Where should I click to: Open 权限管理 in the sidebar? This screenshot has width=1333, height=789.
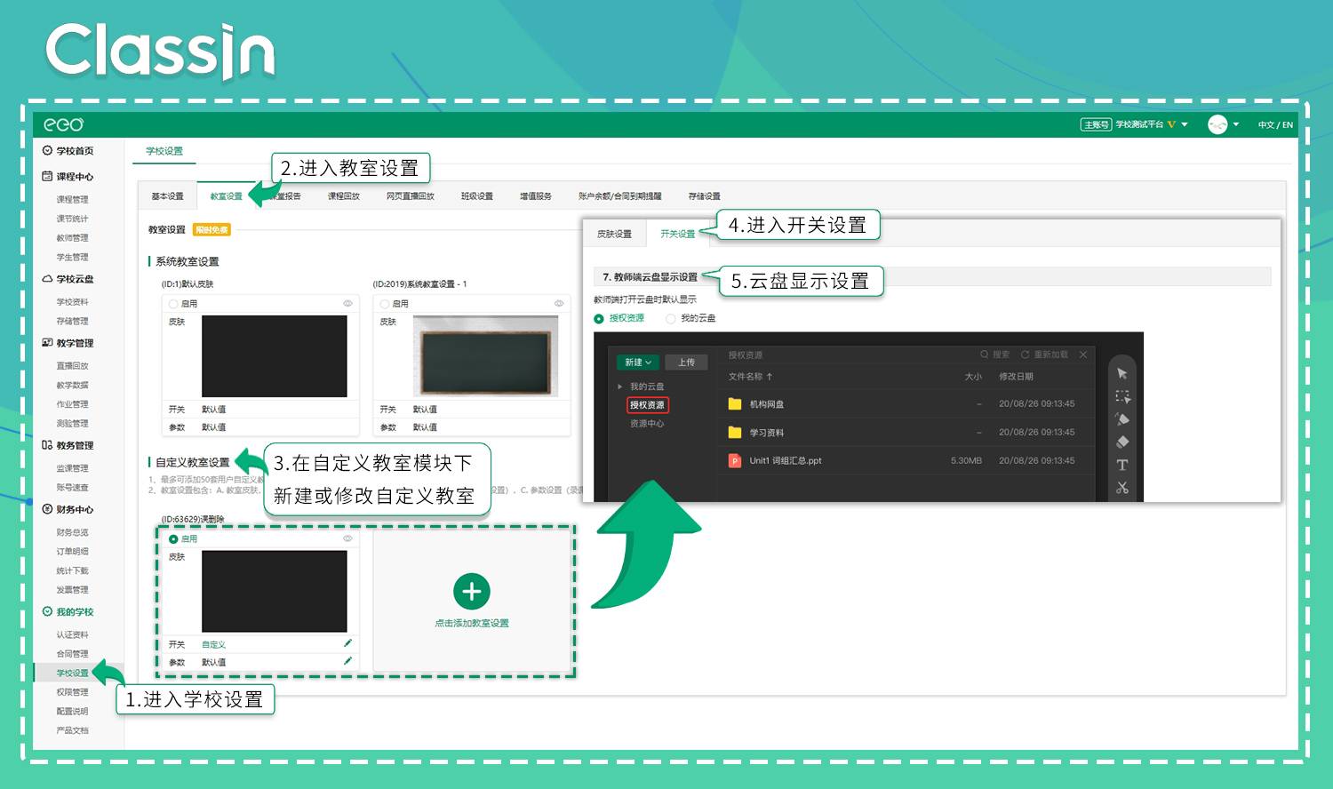pyautogui.click(x=72, y=692)
